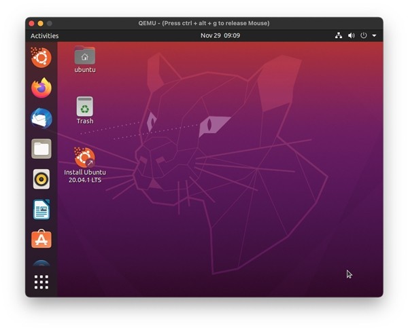This screenshot has width=408, height=330.
Task: Expand the system menu arrow in top bar
Action: click(374, 35)
